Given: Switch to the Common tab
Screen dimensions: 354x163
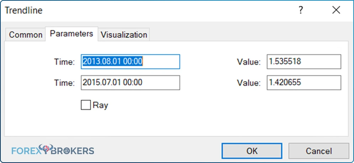Looking at the screenshot, I should [26, 35].
